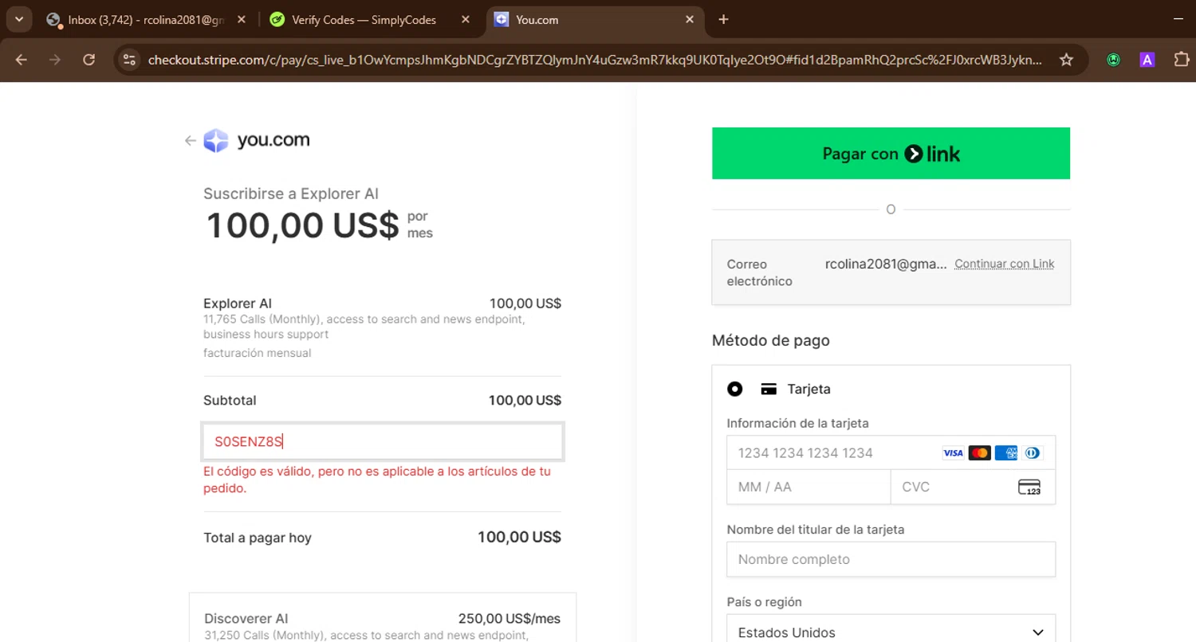Click the Nombre del titular de la tarjeta label
The height and width of the screenshot is (642, 1196).
[816, 529]
